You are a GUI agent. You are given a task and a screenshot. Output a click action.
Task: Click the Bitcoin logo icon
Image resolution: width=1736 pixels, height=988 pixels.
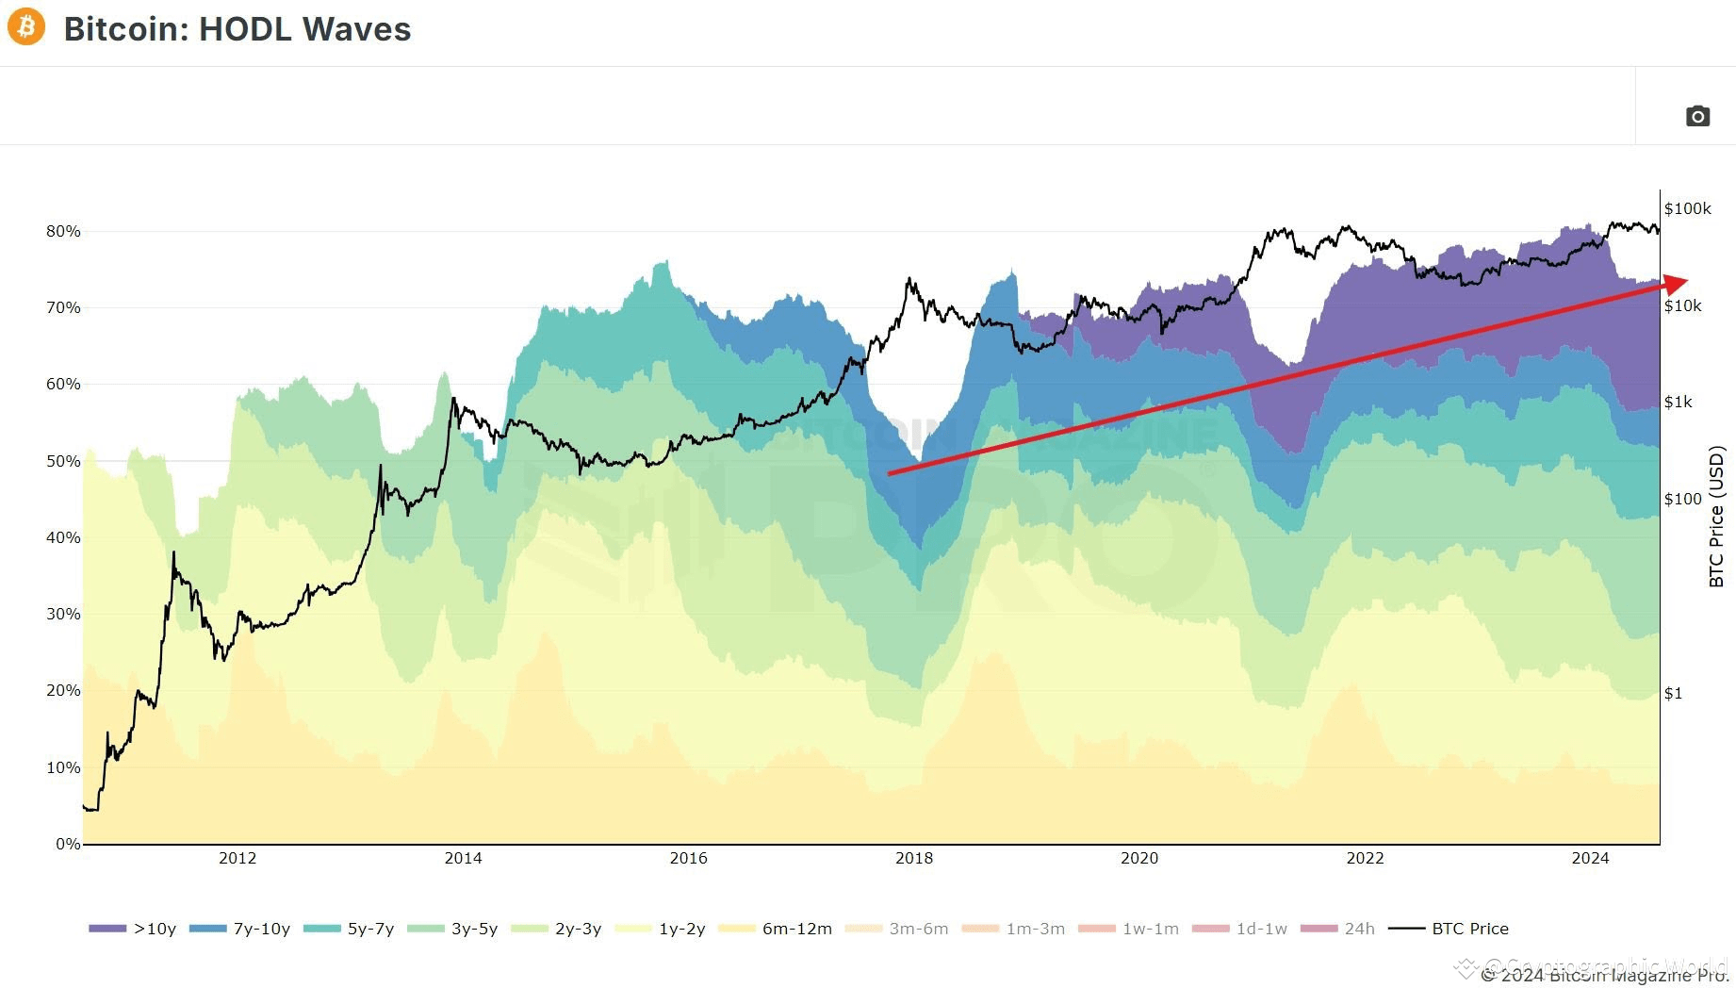pyautogui.click(x=25, y=29)
